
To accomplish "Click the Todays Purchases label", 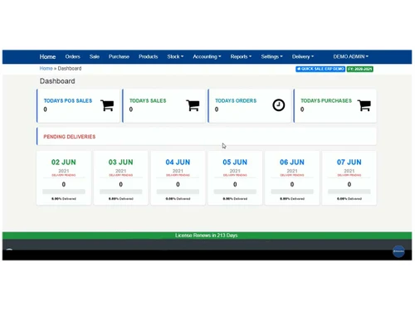I will tap(326, 100).
